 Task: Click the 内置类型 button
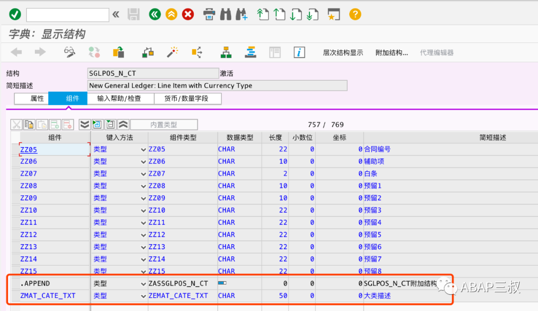(x=164, y=125)
